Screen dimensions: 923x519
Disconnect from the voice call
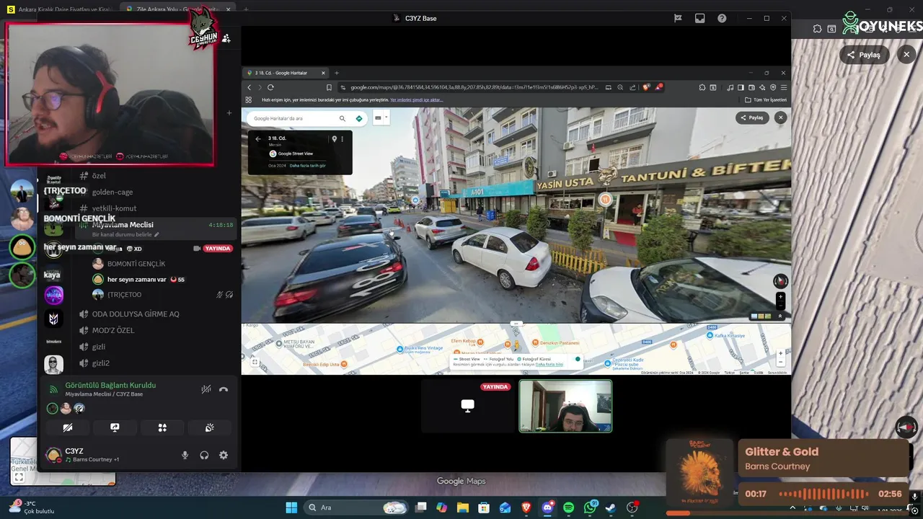[x=224, y=389]
